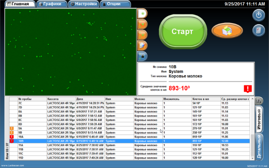Select the white single-cell image view icon
Screen dimensions: 269x168
coord(142,13)
